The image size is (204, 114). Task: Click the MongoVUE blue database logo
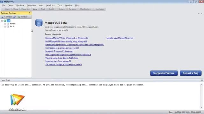[x=39, y=22]
